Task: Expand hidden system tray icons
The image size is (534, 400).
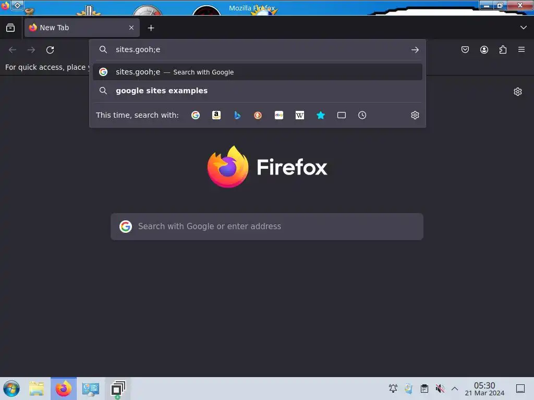Action: (455, 388)
